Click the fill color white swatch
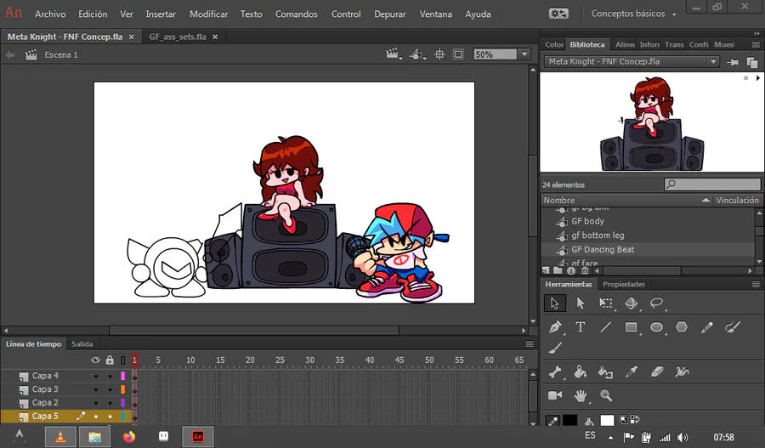 pos(607,420)
